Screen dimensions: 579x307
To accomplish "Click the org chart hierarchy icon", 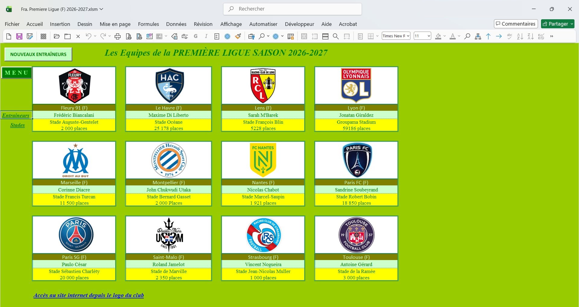I will click(x=478, y=36).
